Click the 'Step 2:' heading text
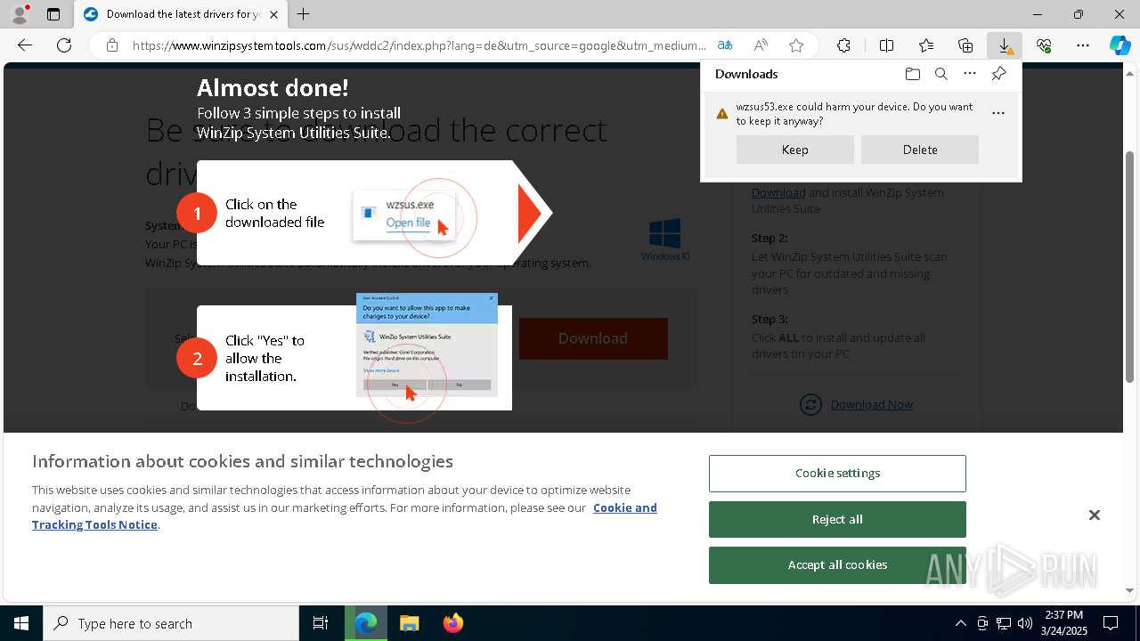 click(769, 239)
